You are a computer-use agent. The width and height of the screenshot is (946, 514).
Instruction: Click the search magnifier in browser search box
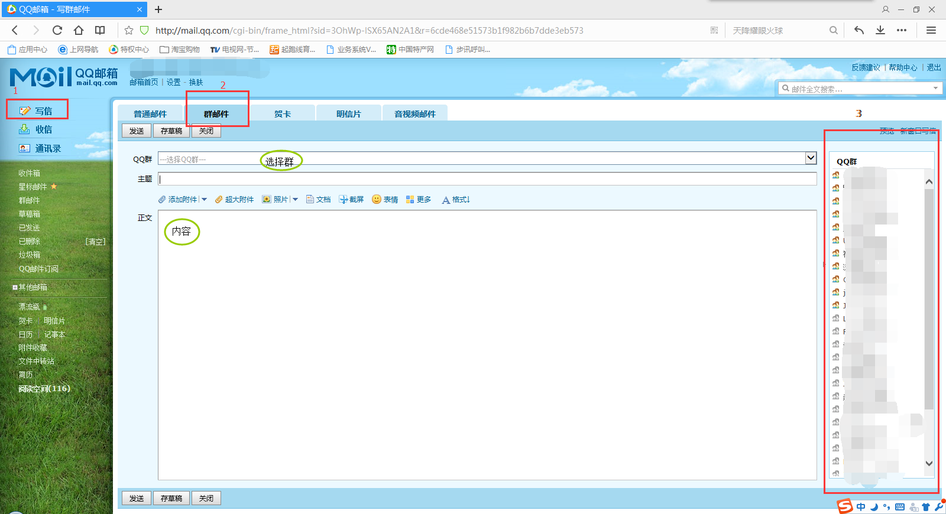point(834,30)
